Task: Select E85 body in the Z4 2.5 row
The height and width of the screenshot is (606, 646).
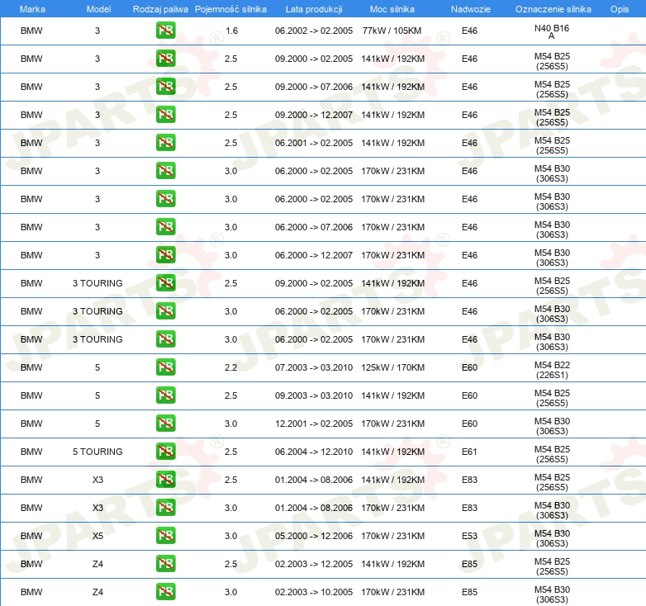Action: [x=469, y=564]
